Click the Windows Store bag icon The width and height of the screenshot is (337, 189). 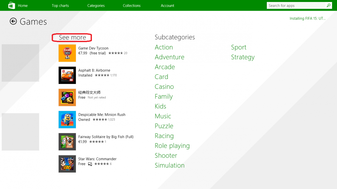[12, 5]
